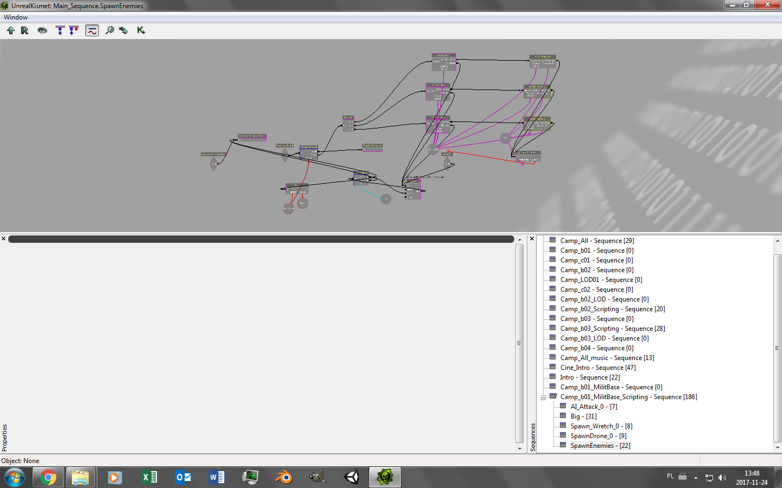This screenshot has width=782, height=488.
Task: Click sequence icon beside SpawnEnemies
Action: click(563, 445)
